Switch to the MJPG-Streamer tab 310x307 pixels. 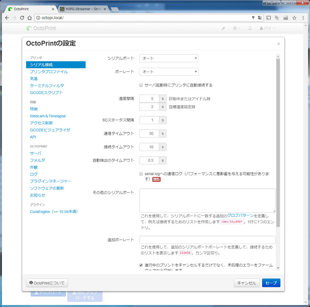(83, 9)
